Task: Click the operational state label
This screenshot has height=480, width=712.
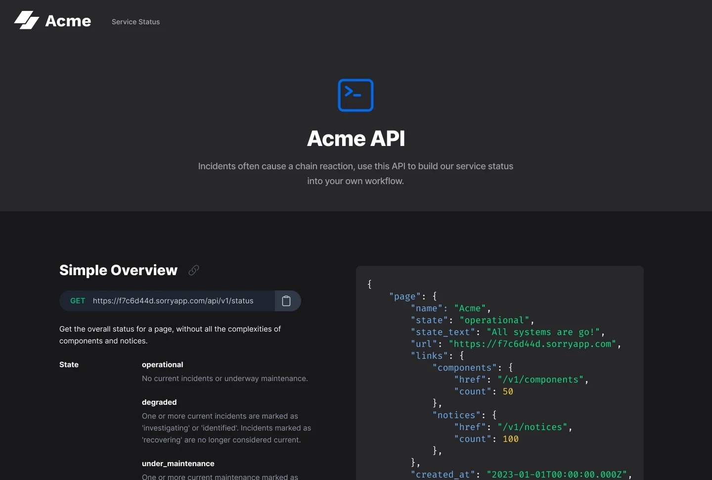Action: point(162,365)
